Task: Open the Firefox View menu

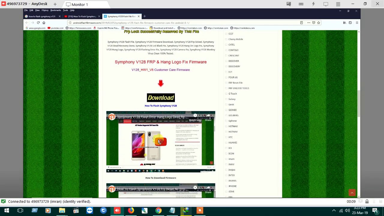Action: [37, 10]
